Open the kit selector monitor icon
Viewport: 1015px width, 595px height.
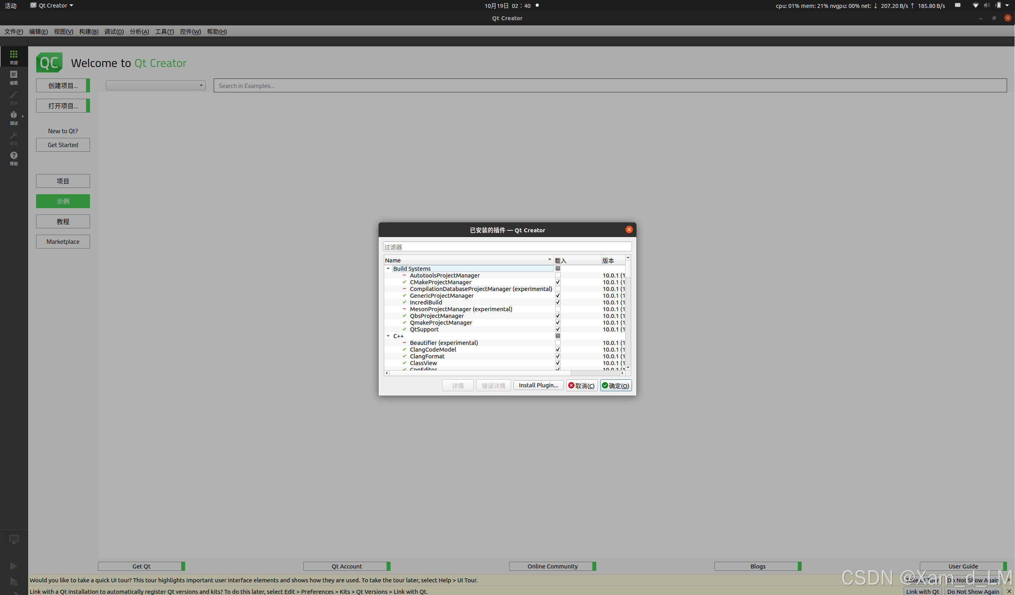[x=14, y=539]
